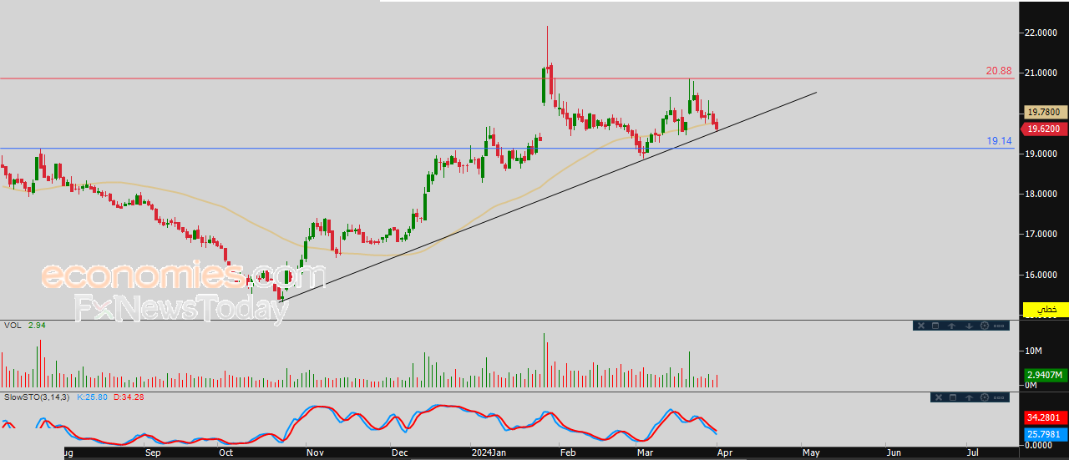
Task: Click the stochastic K value tag 25.7981
Action: 1044,434
